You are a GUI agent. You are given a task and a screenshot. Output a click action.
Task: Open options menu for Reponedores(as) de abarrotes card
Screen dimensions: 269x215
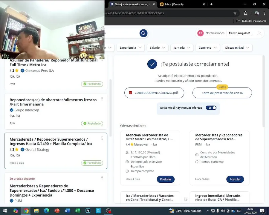[x=102, y=99]
